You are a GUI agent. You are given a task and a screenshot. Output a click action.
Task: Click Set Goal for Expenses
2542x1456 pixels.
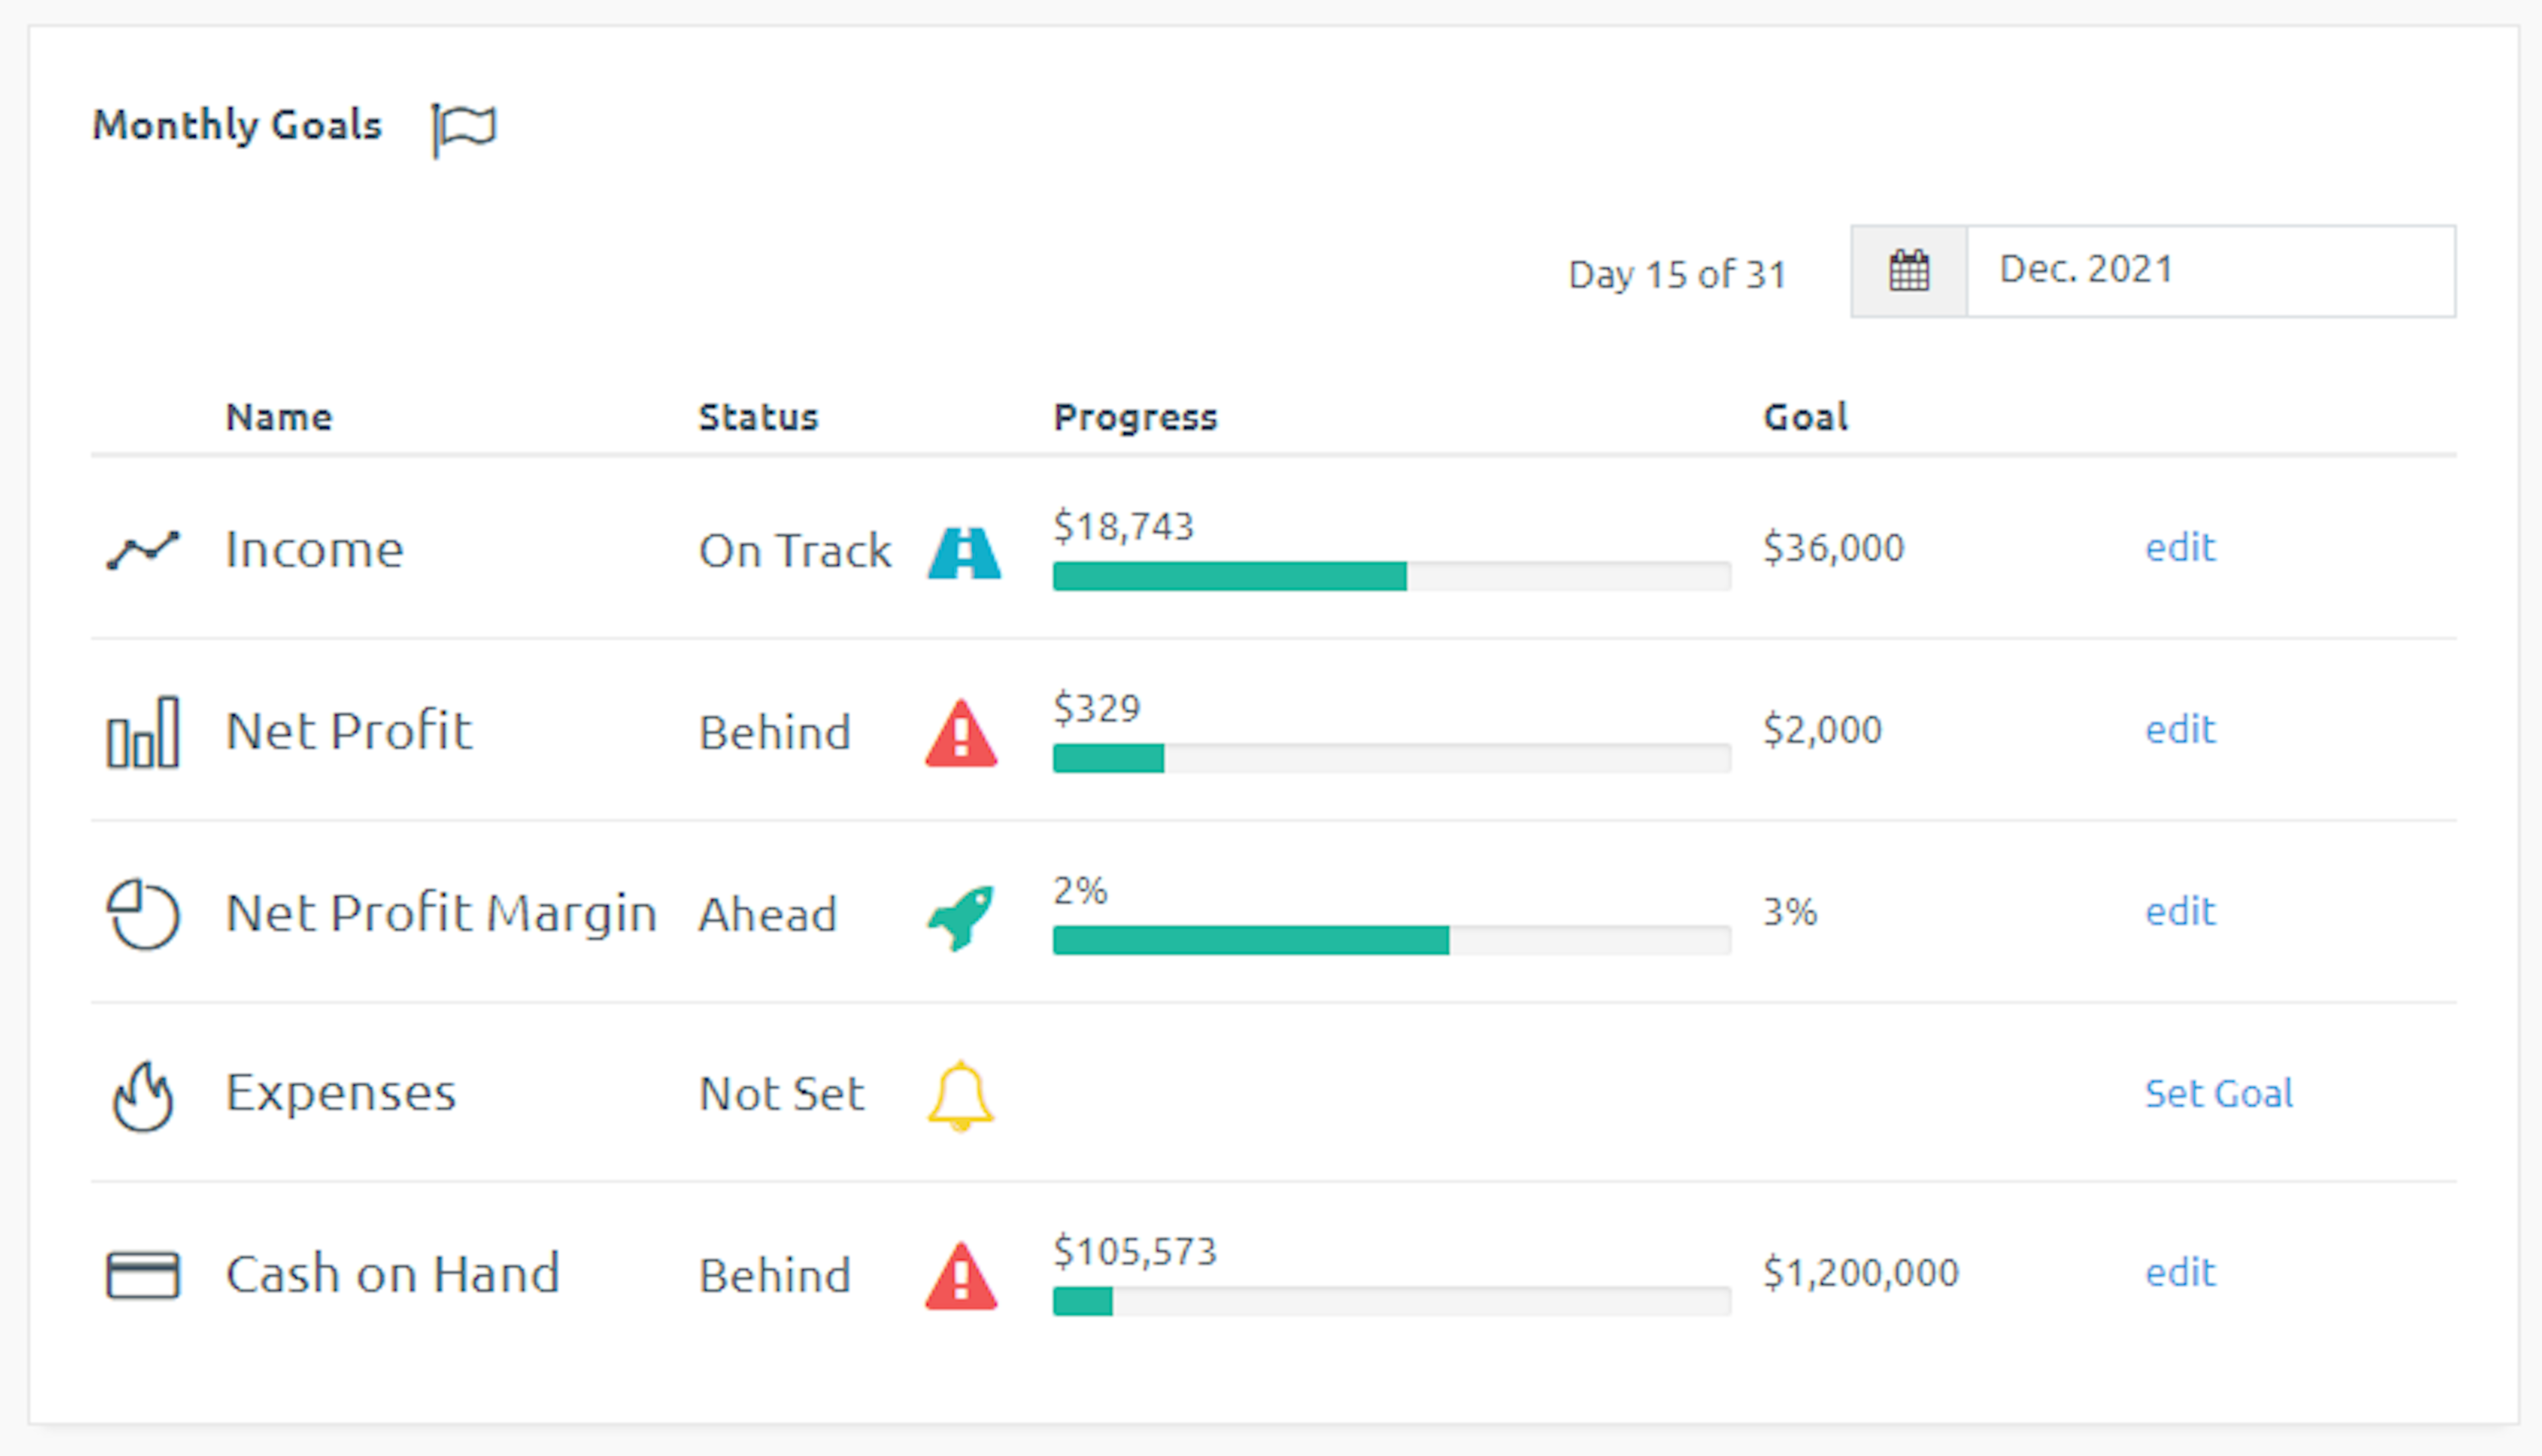[x=2218, y=1094]
